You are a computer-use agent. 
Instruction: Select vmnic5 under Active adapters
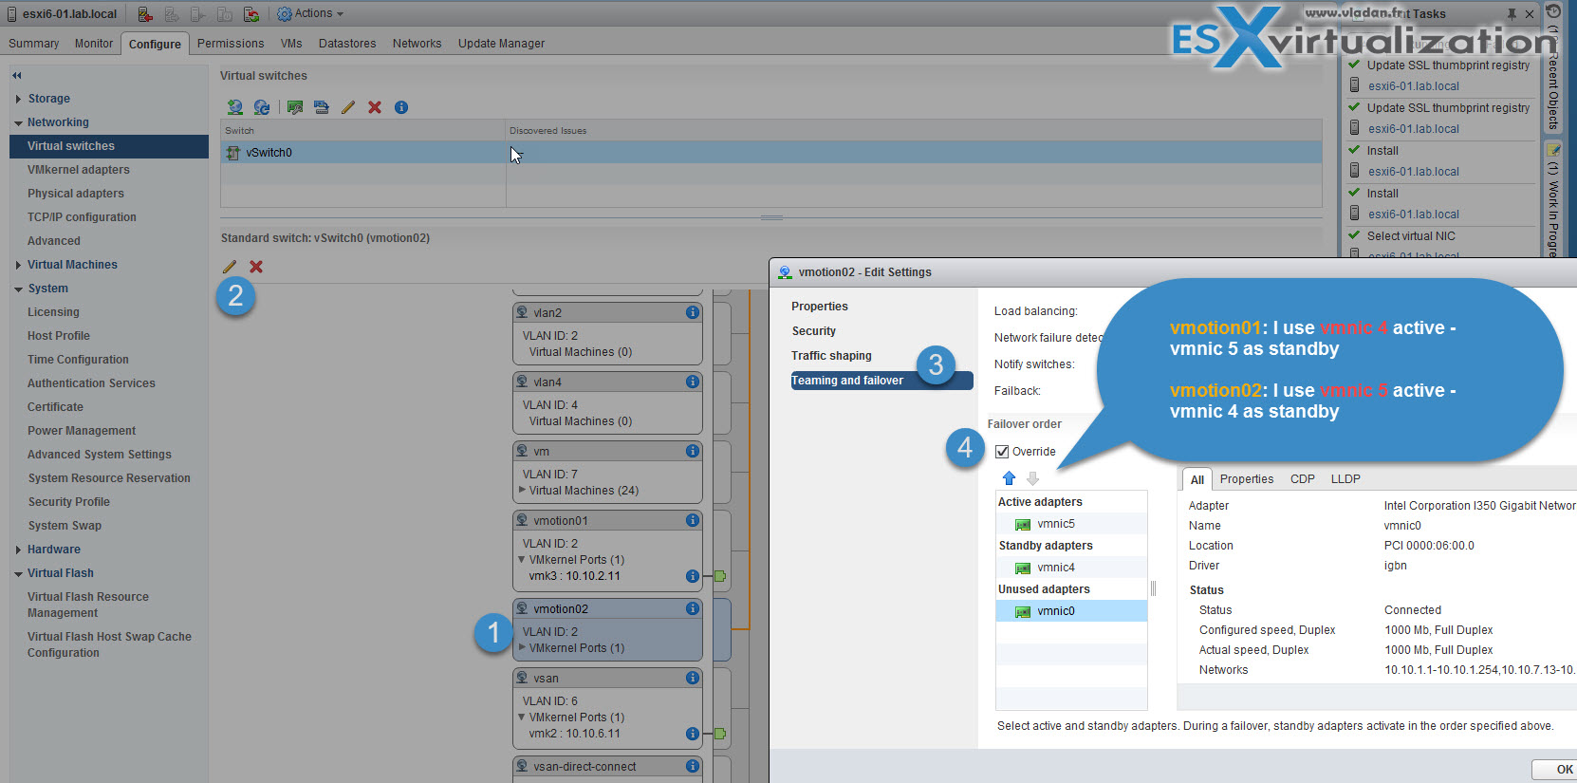click(1071, 524)
